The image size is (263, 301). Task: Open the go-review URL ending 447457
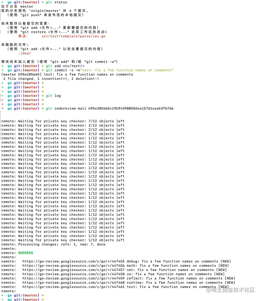tap(74, 270)
